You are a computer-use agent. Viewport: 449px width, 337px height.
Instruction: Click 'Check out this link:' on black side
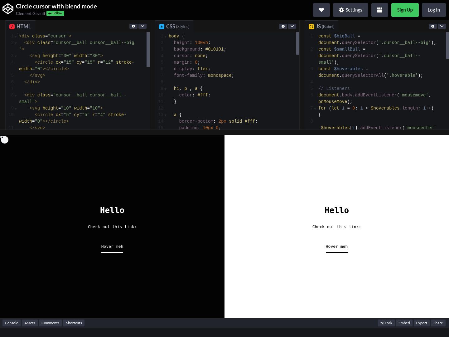[x=112, y=227]
